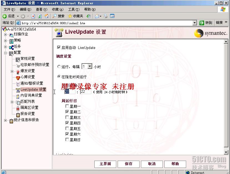The height and width of the screenshot is (174, 230).
Task: Expand the 策略 tree node
Action: [6, 41]
